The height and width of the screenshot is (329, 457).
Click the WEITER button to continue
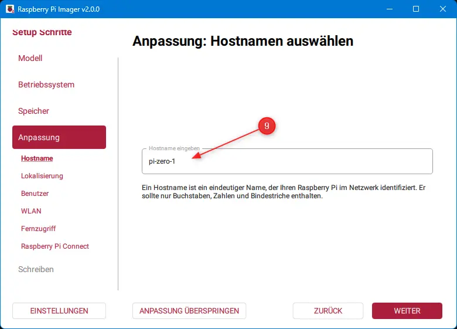pos(407,311)
